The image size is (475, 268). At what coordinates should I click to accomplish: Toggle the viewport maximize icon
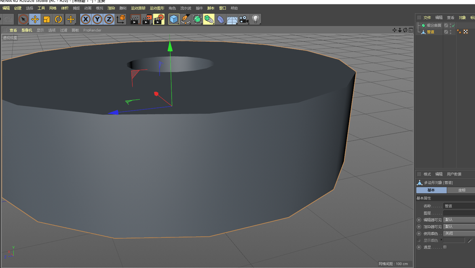(x=410, y=30)
